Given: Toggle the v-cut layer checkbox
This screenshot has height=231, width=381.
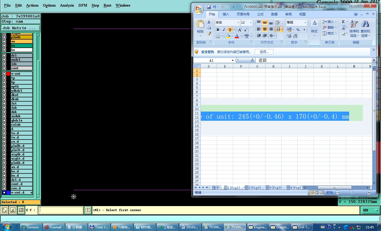Looking at the screenshot, I should pos(4,74).
